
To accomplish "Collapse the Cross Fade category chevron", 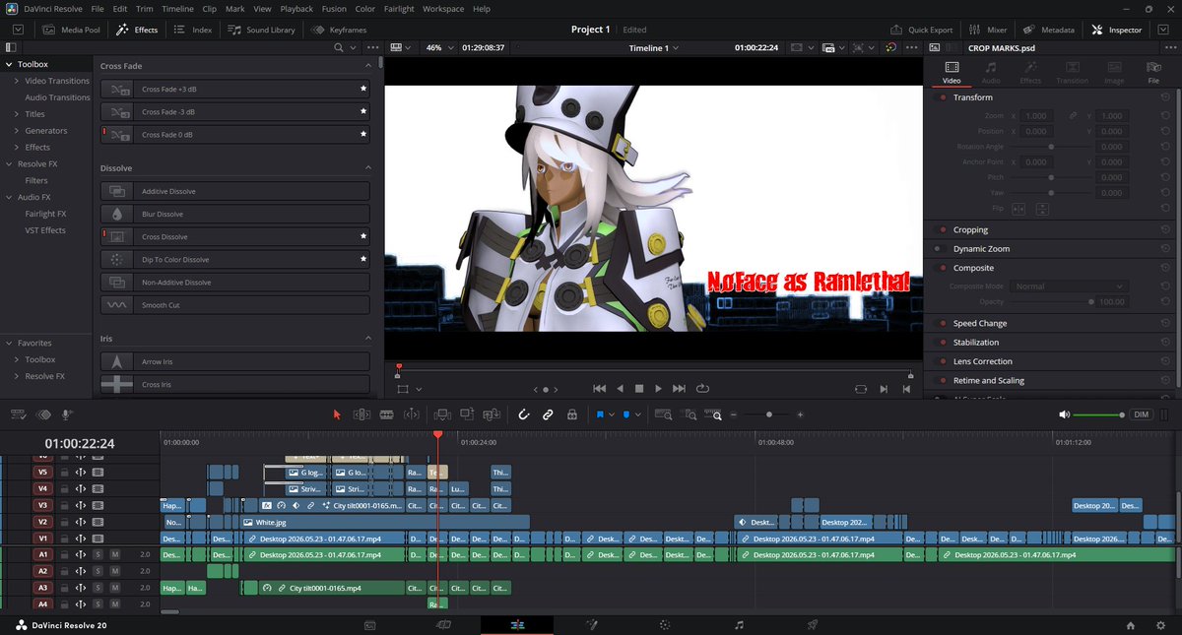I will point(368,66).
